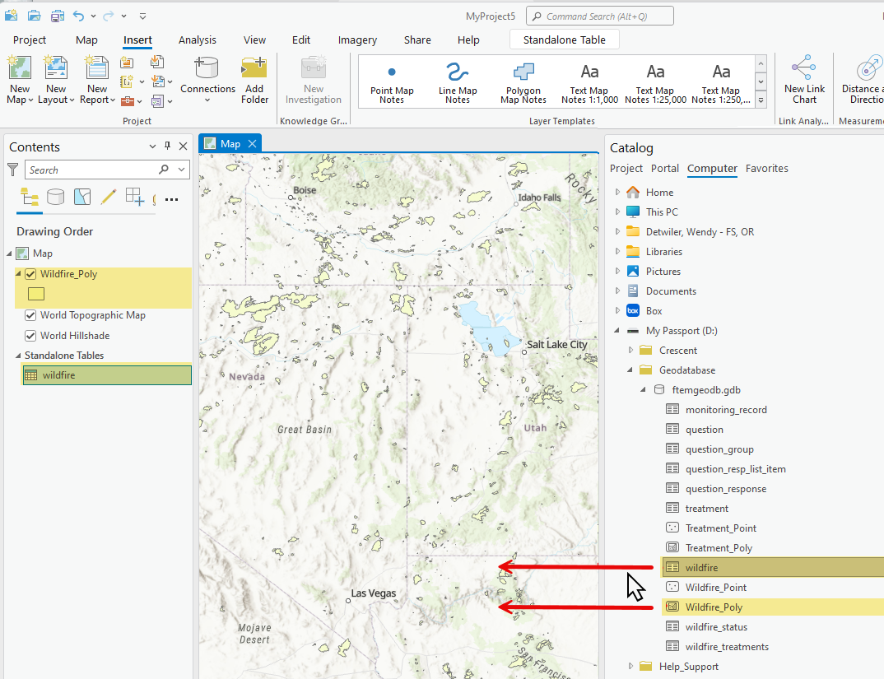This screenshot has width=884, height=679.
Task: Select Point Map Notes template
Action: coord(392,82)
